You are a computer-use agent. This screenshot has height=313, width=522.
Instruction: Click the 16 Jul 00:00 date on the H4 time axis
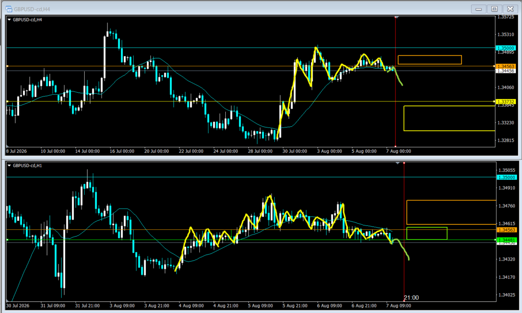[122, 151]
